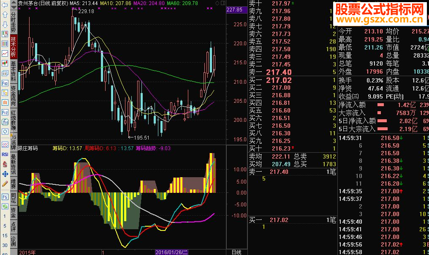Click the F5 icon in left toolbar
This screenshot has width=429, height=255.
[5, 197]
